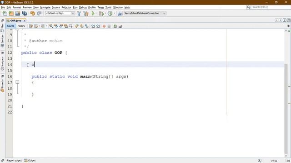Click the Build Project hammer icon
Screen dimensions: 291x163
click(x=79, y=13)
